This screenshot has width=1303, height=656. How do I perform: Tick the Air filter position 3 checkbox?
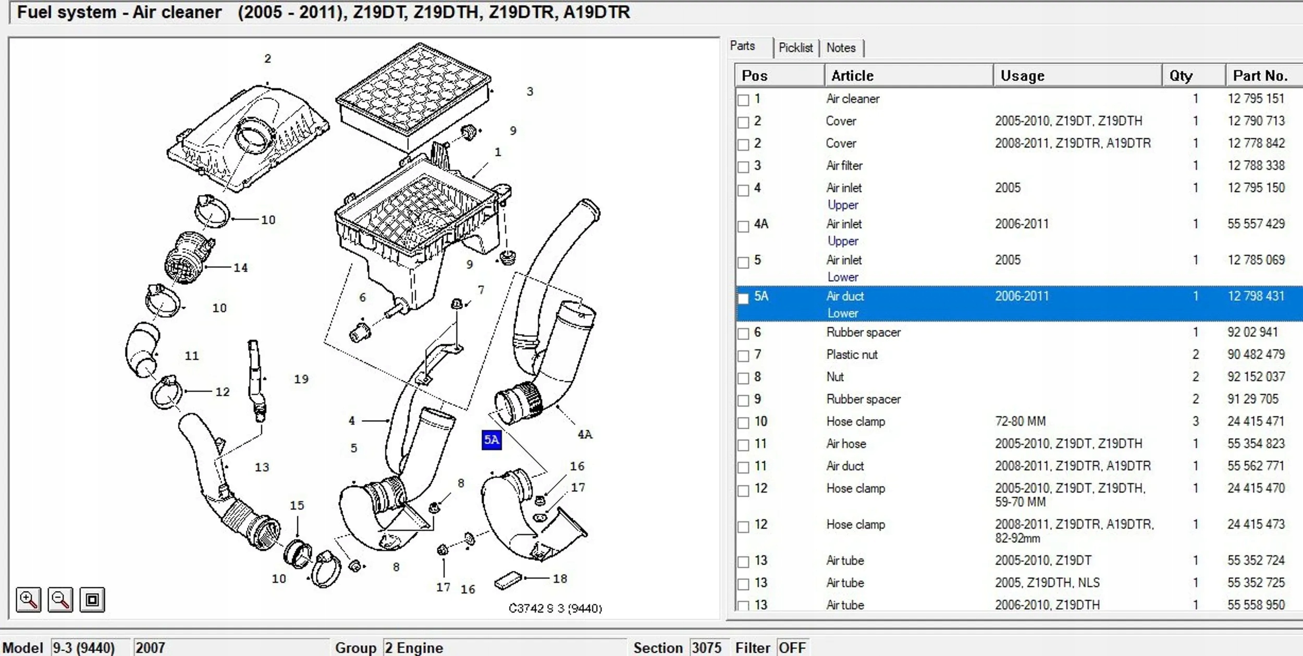coord(743,167)
